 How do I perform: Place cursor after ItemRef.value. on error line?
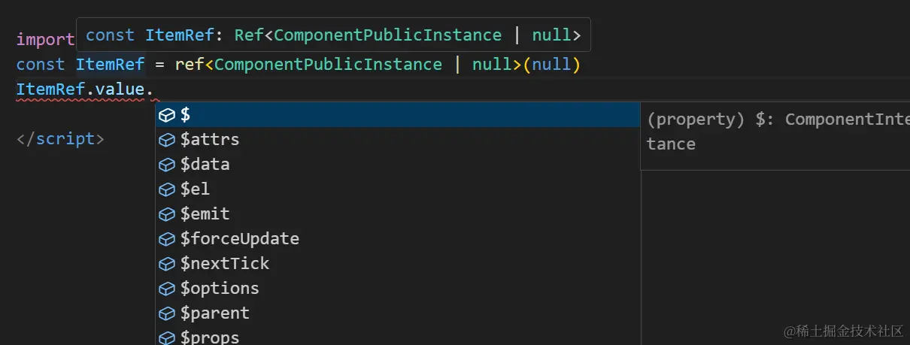tap(153, 89)
